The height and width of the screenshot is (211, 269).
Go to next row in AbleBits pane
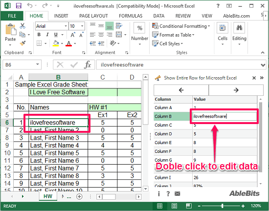point(236,90)
